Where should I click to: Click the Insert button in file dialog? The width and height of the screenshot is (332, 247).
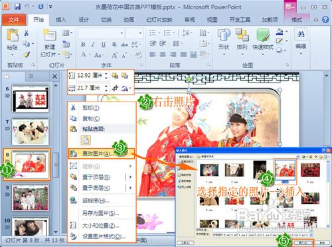303,242
